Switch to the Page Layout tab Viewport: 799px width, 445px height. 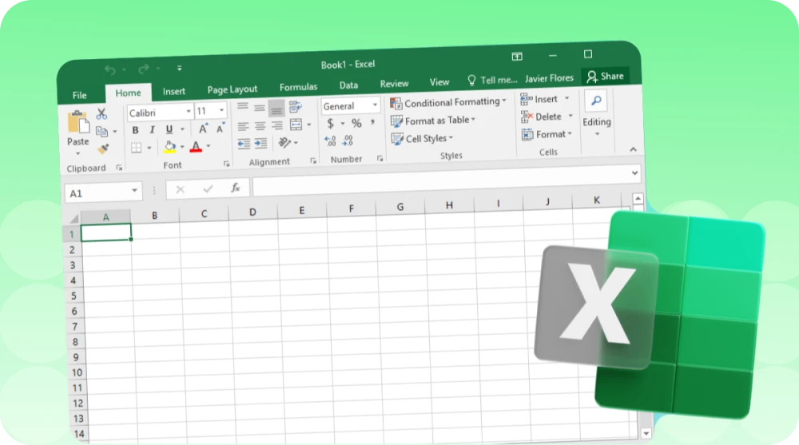[233, 89]
